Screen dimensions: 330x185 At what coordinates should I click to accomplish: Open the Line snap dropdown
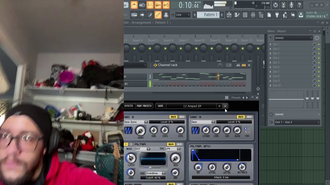(183, 15)
